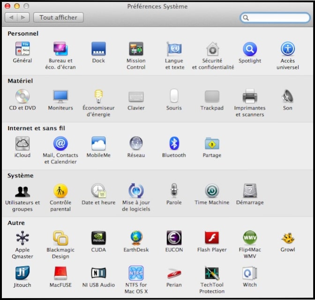The height and width of the screenshot is (300, 315).
Task: Go forward with the right arrow button
Action: (x=23, y=17)
